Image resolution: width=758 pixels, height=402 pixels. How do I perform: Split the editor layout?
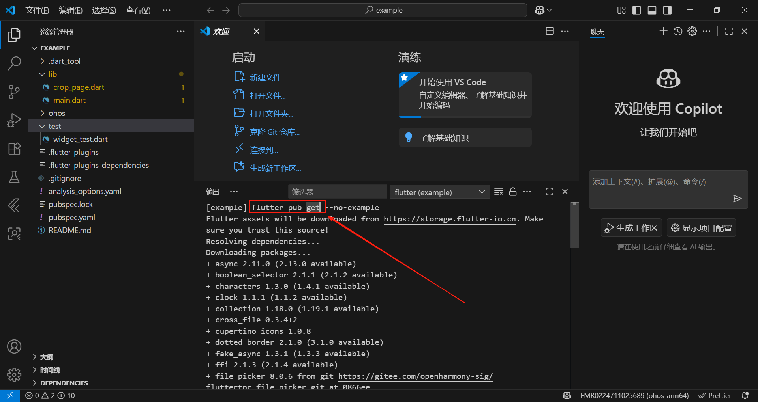pos(550,31)
